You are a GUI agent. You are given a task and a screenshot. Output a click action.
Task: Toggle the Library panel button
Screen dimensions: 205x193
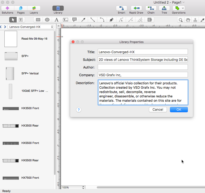point(58,8)
